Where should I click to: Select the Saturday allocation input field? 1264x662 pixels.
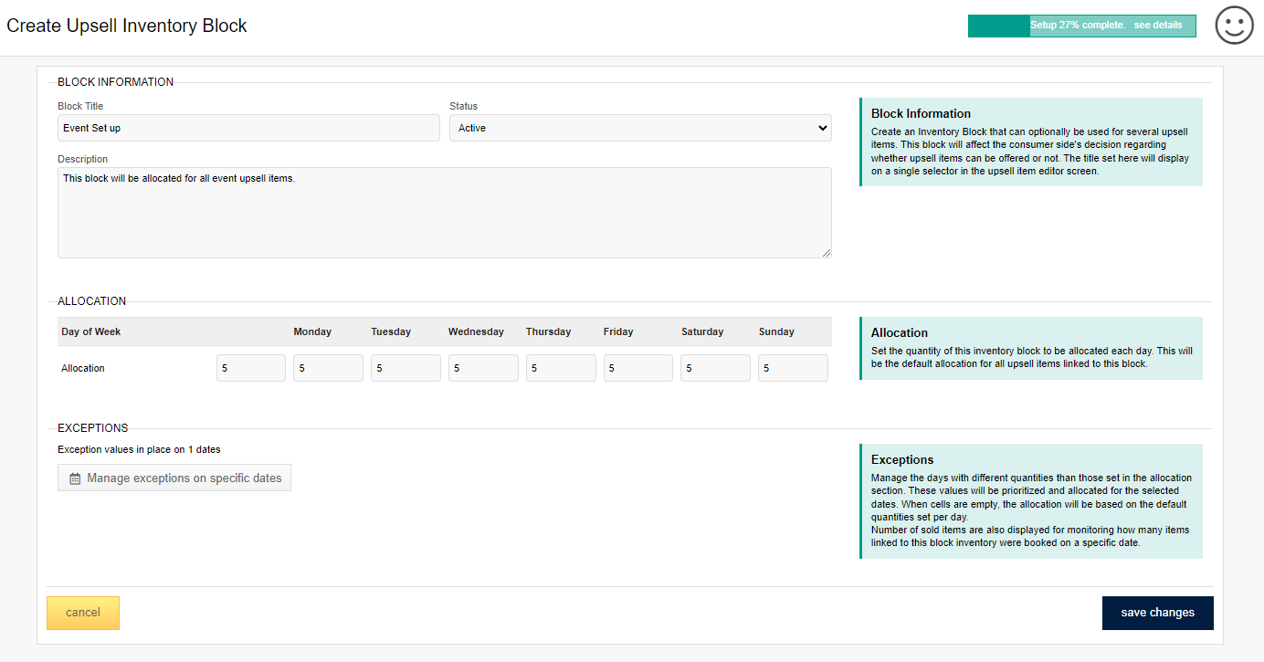tap(715, 368)
